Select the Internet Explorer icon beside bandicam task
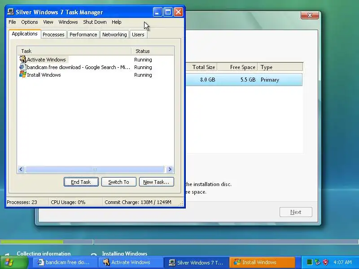Screen dimensions: 359x269 pyautogui.click(x=23, y=67)
